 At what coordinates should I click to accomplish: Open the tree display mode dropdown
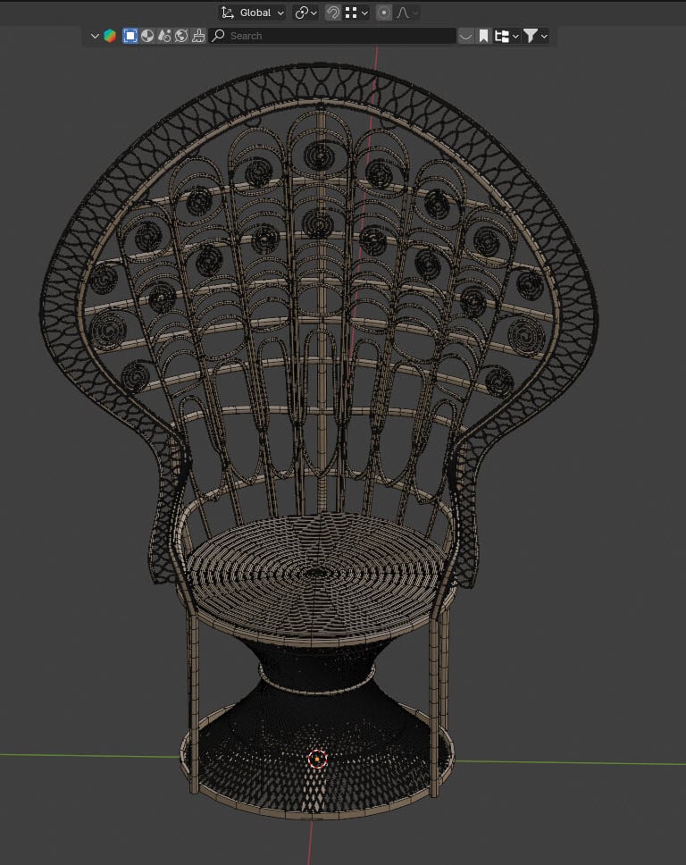(506, 36)
